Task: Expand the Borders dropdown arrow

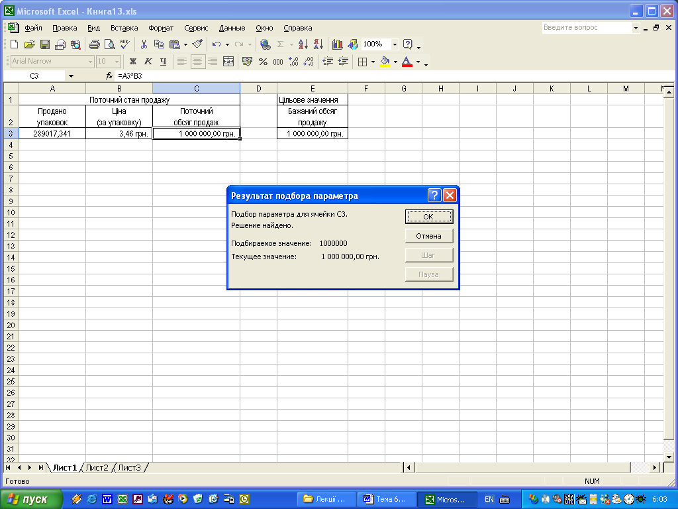Action: pos(373,62)
